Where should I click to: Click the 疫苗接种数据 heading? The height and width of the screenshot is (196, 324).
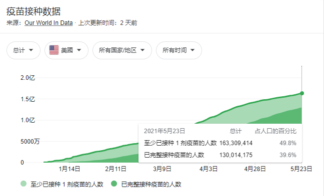point(33,11)
